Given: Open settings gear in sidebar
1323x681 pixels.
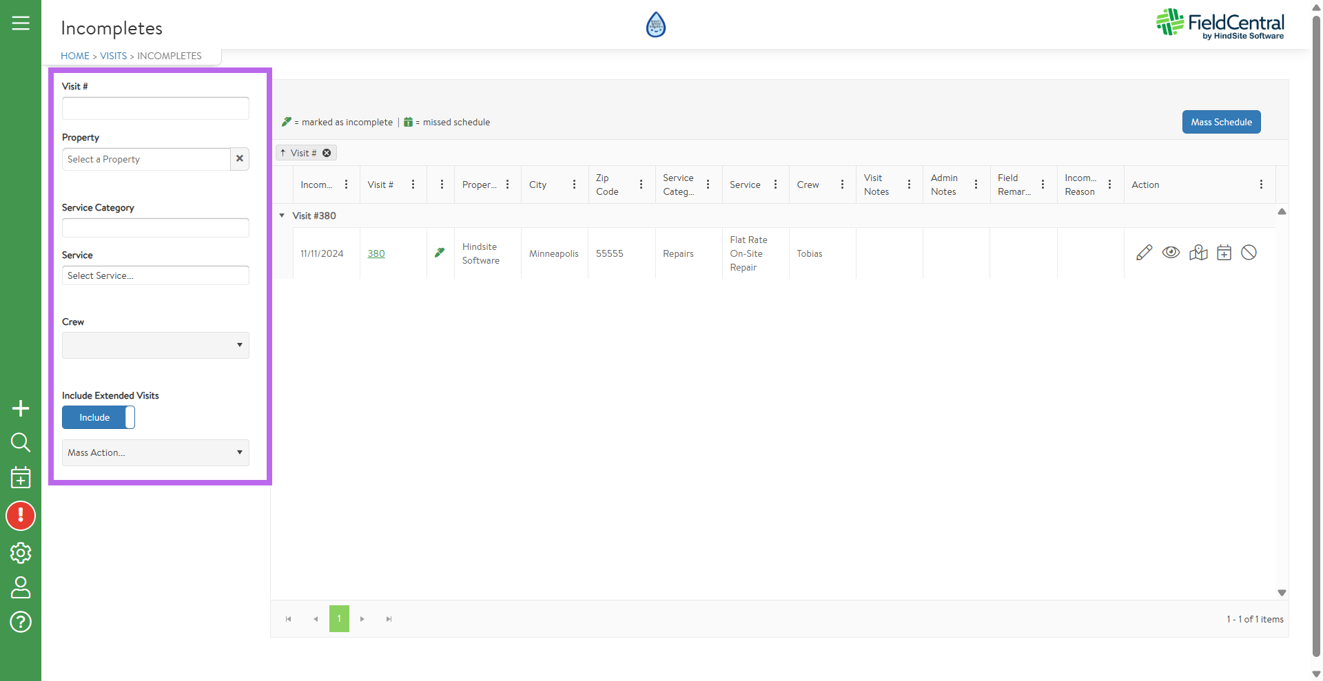Looking at the screenshot, I should point(21,552).
